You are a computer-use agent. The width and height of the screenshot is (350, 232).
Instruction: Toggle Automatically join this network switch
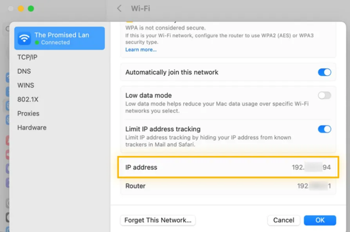324,72
